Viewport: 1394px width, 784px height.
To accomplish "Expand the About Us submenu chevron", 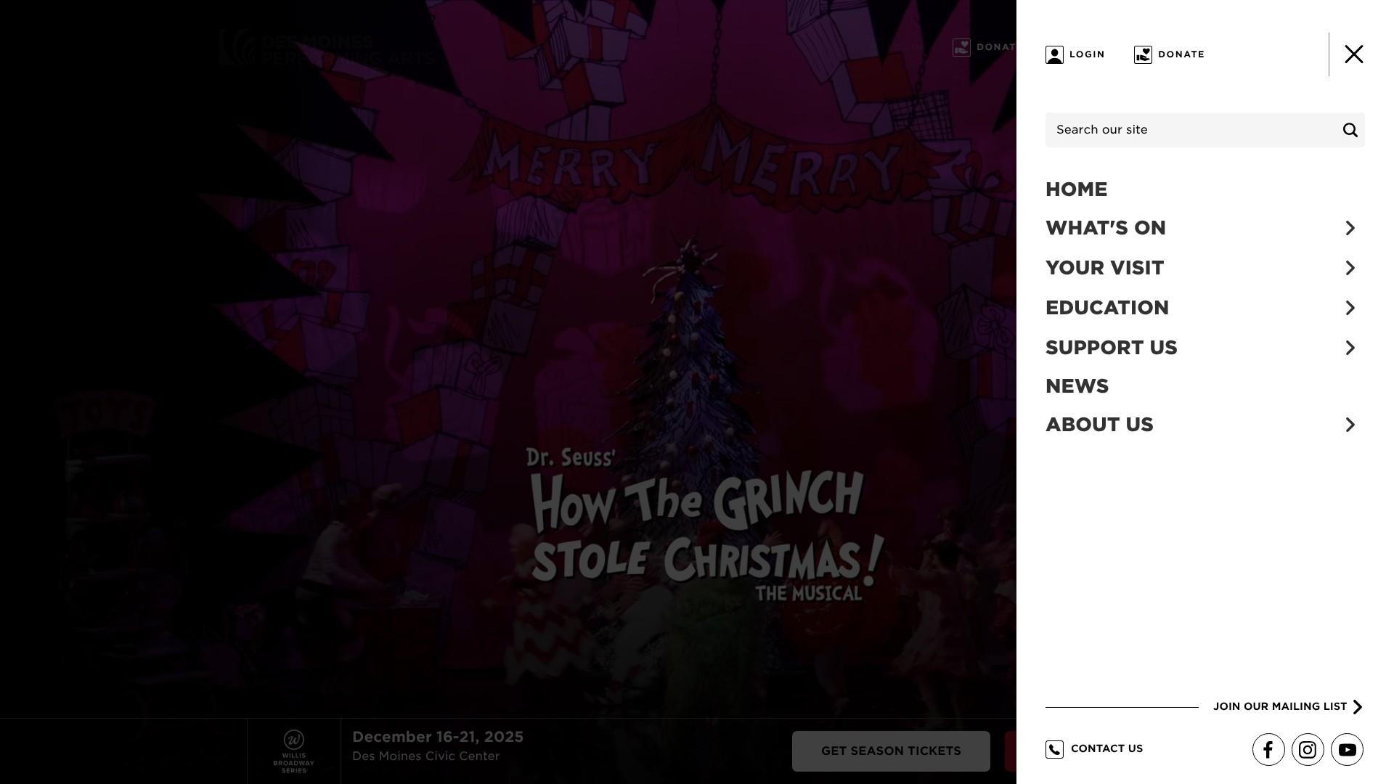I will pyautogui.click(x=1350, y=425).
